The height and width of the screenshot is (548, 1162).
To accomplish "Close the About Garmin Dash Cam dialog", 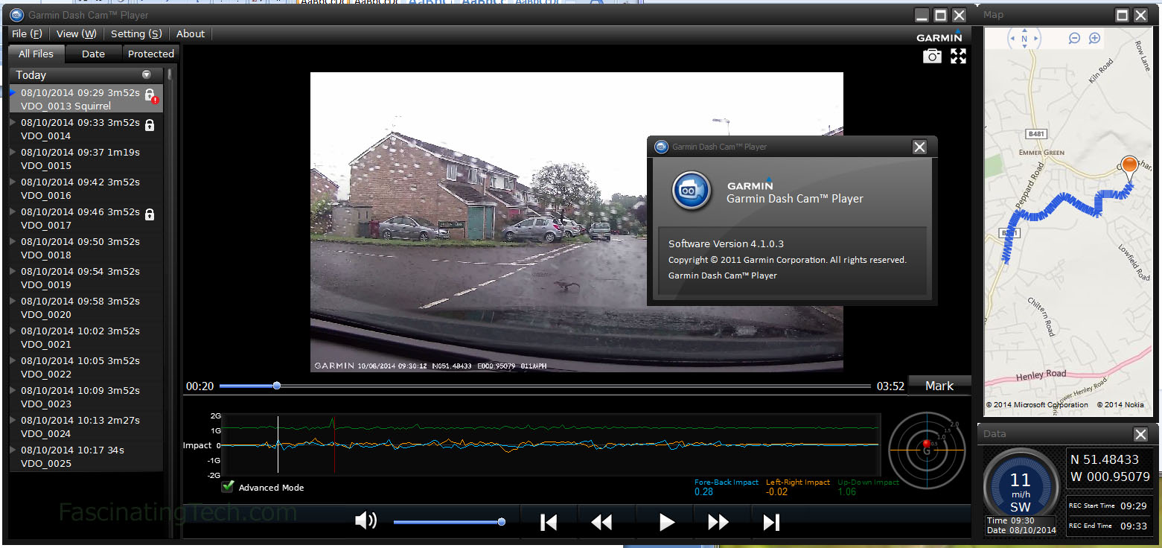I will click(919, 147).
